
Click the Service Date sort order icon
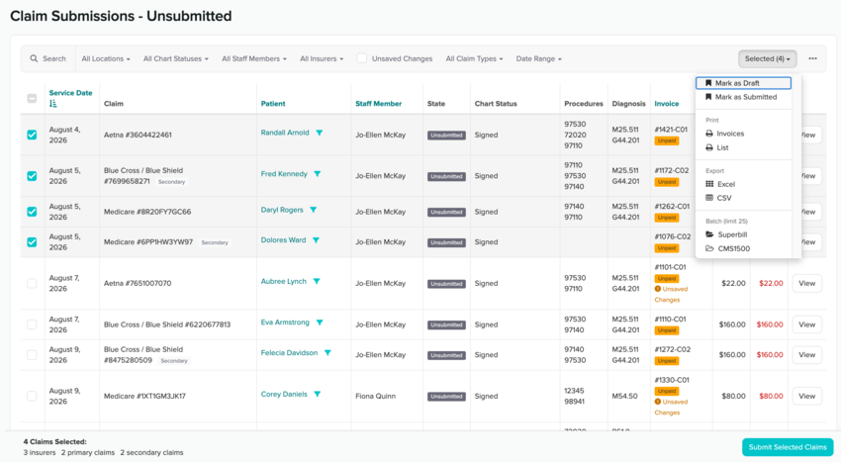(x=52, y=104)
